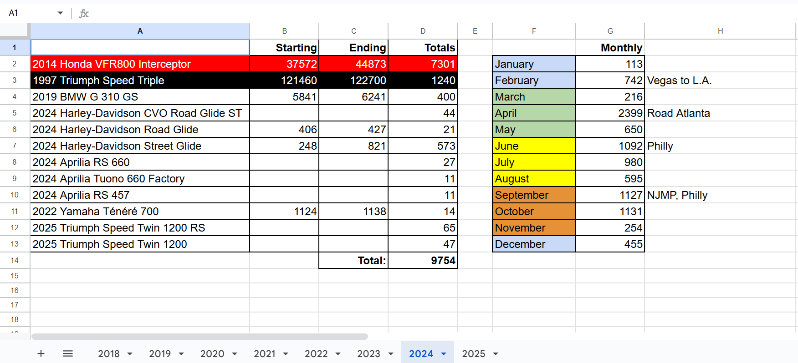Select the Total: label cell
Image resolution: width=798 pixels, height=363 pixels.
click(x=353, y=261)
